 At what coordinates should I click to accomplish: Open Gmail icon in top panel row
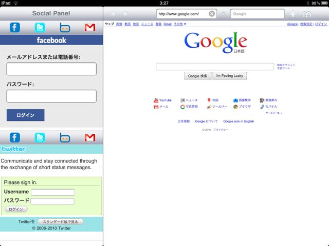[x=90, y=27]
